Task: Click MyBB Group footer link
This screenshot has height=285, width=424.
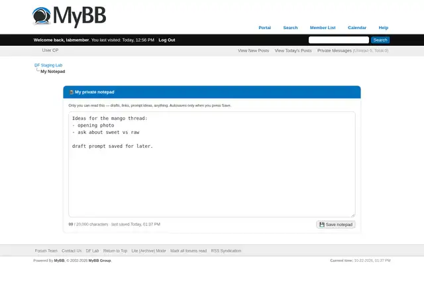Action: coord(99,260)
